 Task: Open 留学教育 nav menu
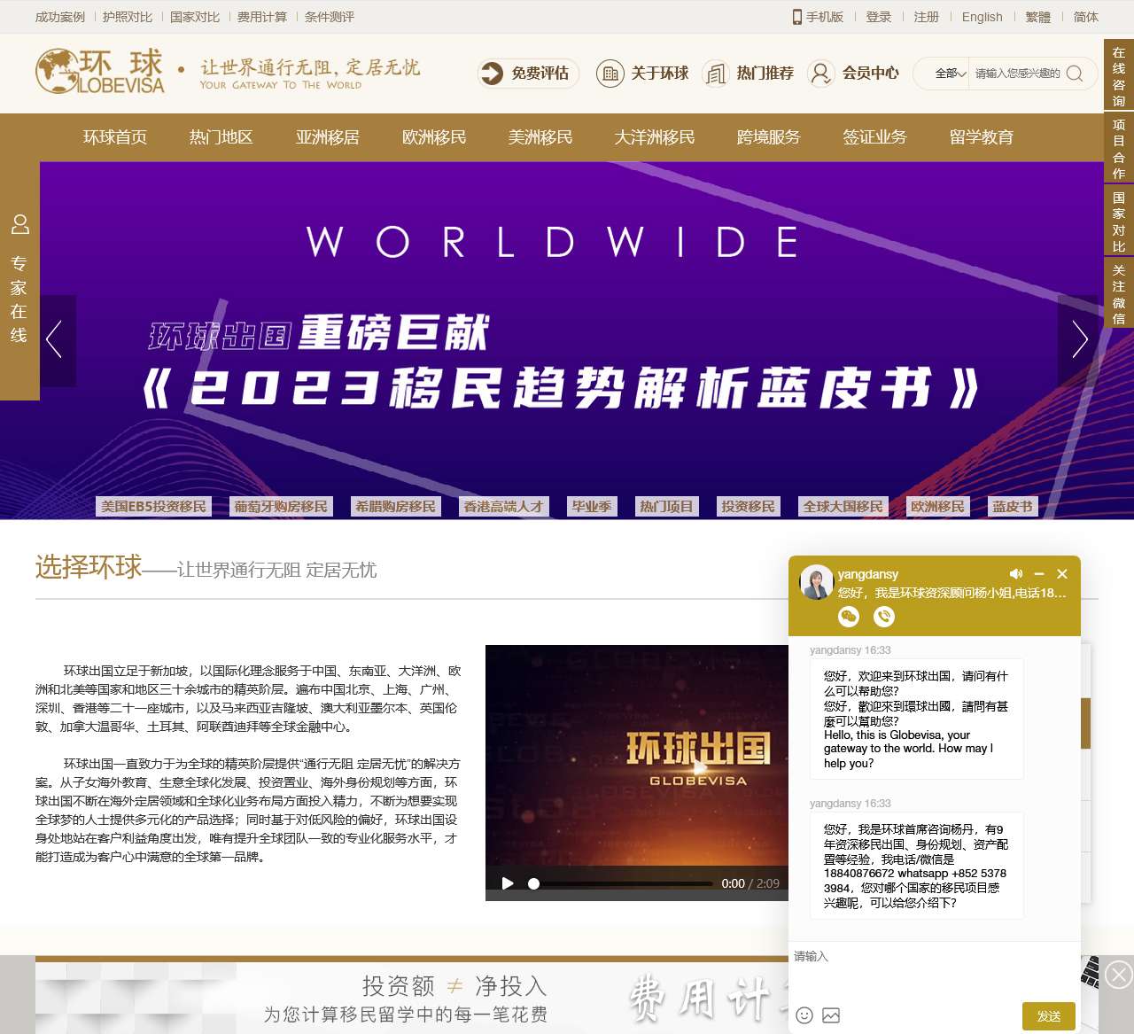[x=982, y=137]
